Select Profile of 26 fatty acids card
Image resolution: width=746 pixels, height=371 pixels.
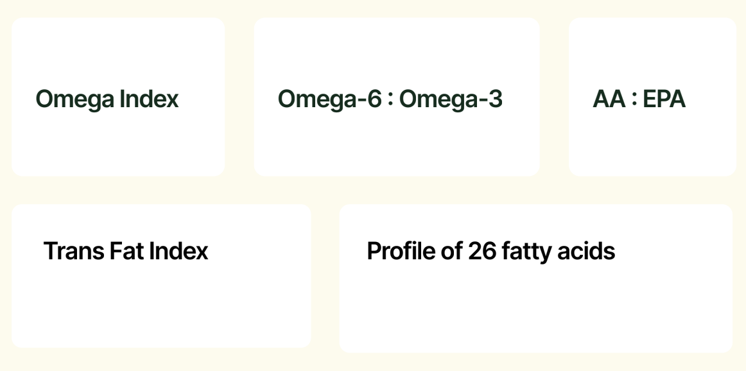[x=535, y=279]
